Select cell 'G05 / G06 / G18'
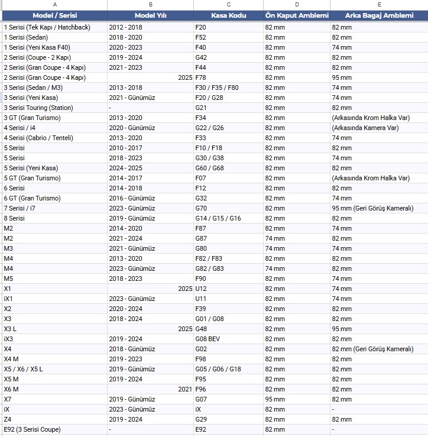428x437 pixels. 229,369
